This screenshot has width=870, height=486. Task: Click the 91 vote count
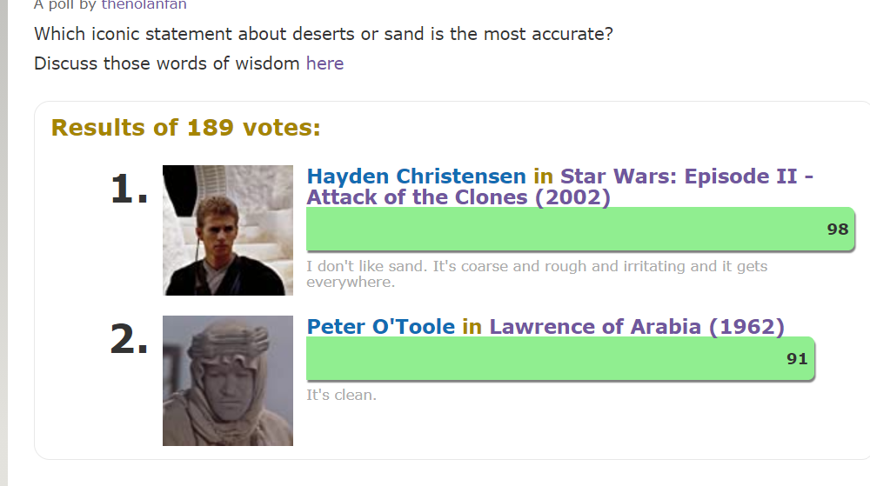pyautogui.click(x=797, y=358)
